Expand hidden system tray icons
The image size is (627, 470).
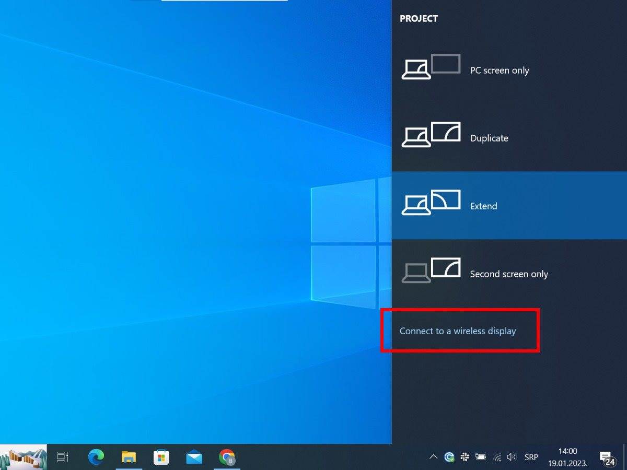coord(434,457)
